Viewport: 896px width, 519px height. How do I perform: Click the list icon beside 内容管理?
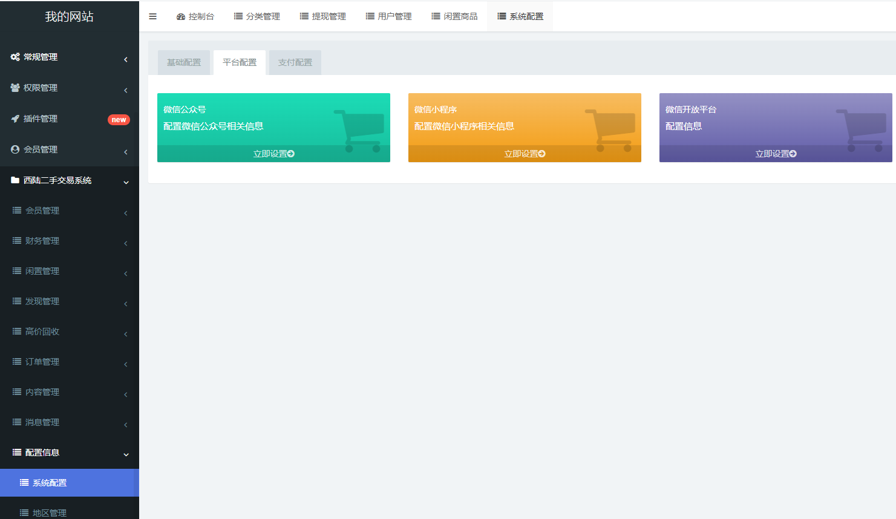(17, 392)
